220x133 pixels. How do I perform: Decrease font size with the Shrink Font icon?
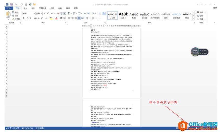(48, 13)
